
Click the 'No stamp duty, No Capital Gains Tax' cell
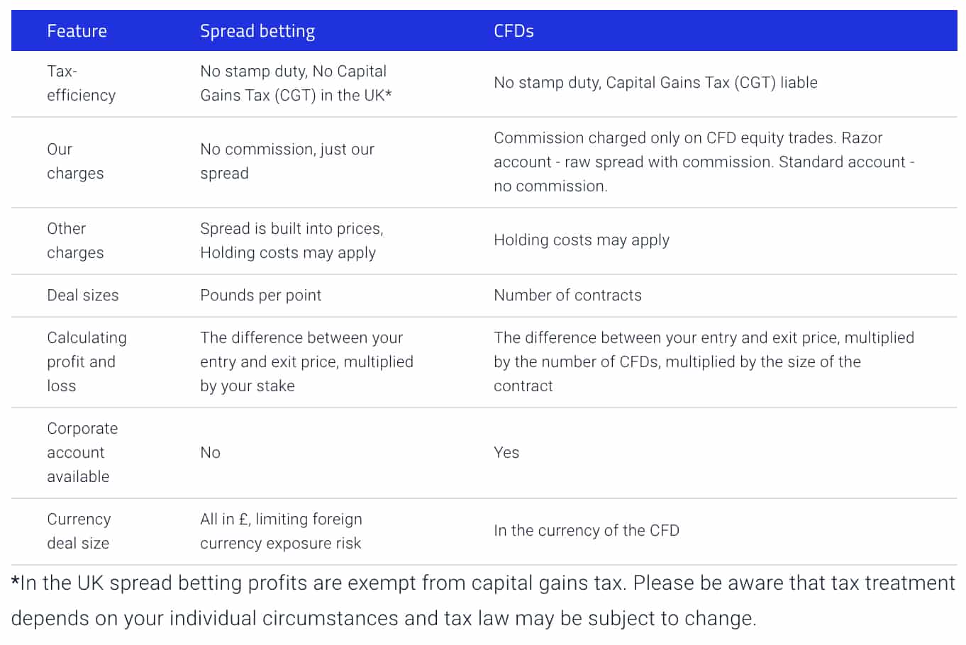tap(295, 83)
